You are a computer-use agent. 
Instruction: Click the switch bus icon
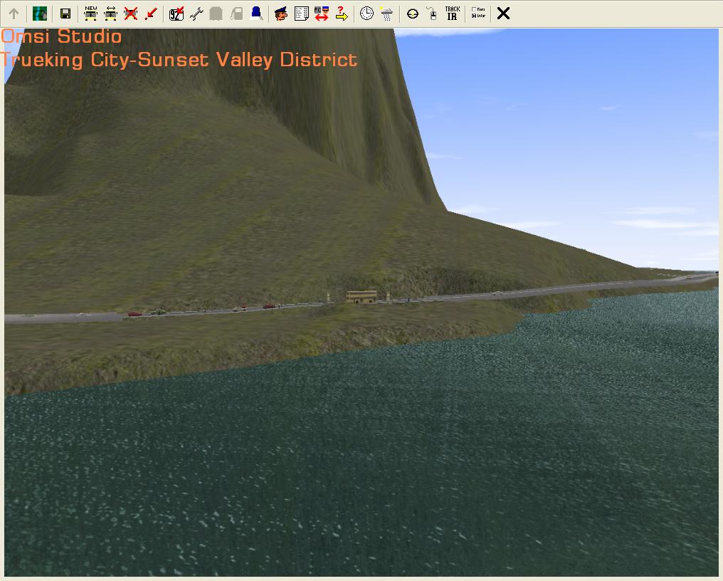[x=110, y=14]
